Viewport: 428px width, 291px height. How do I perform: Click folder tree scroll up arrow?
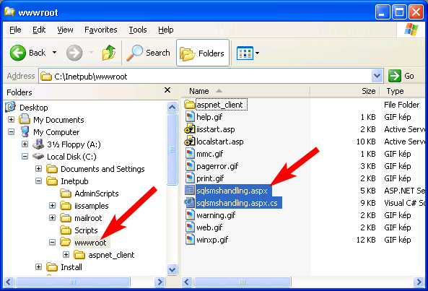[x=172, y=107]
